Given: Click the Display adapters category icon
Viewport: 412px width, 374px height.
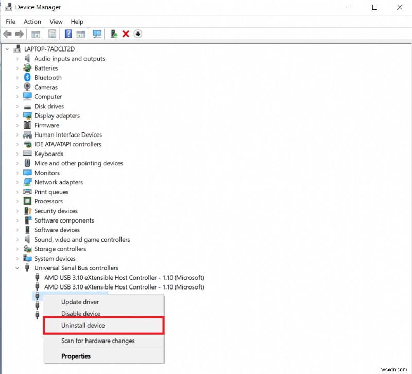Looking at the screenshot, I should [x=27, y=115].
